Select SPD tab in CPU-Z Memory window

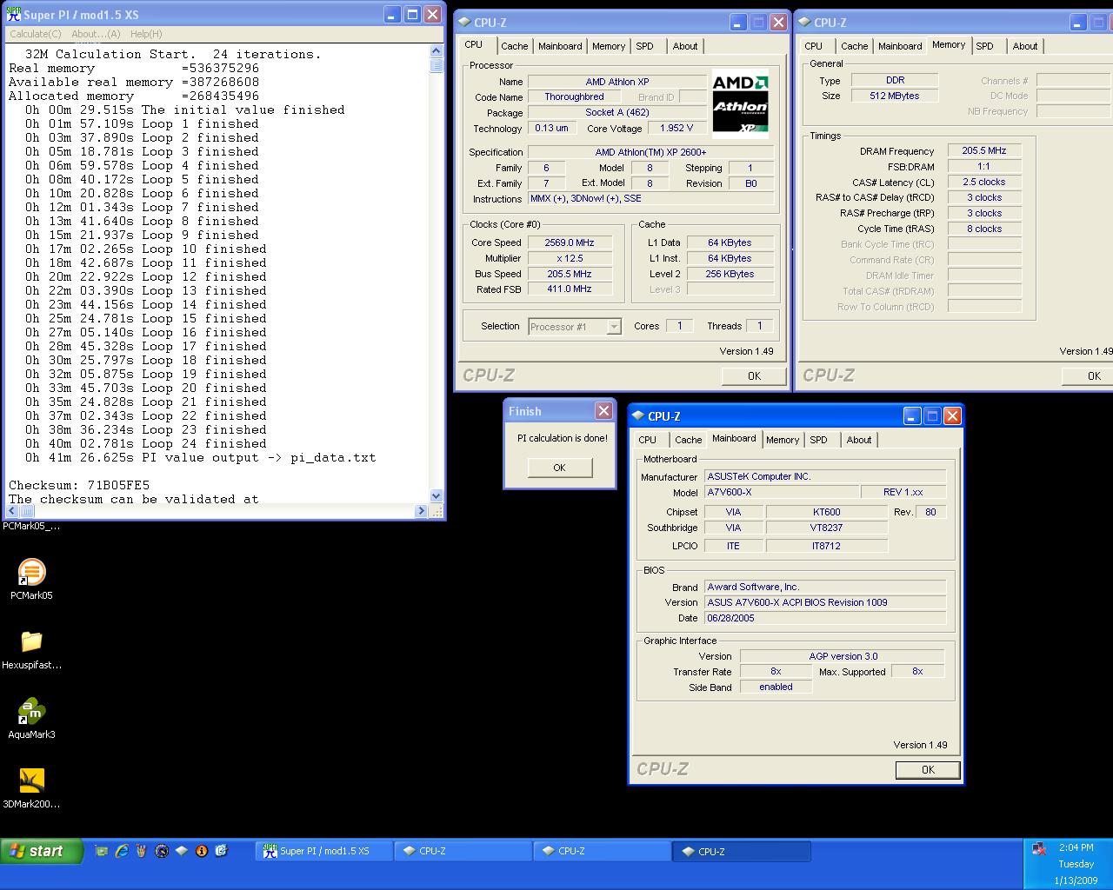point(984,46)
